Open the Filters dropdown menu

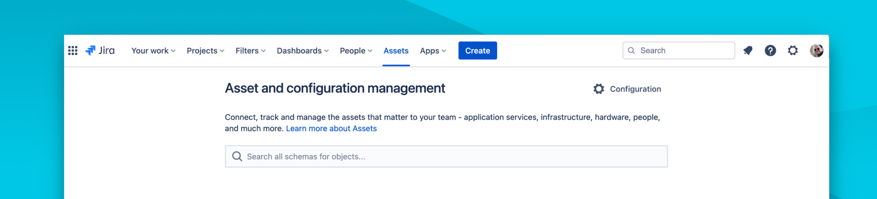coord(250,51)
